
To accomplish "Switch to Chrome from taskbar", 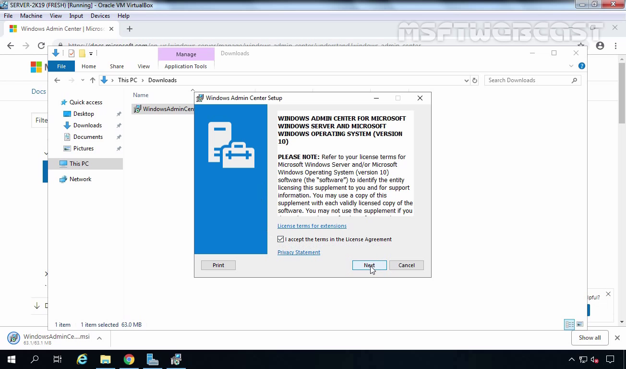I will (129, 359).
